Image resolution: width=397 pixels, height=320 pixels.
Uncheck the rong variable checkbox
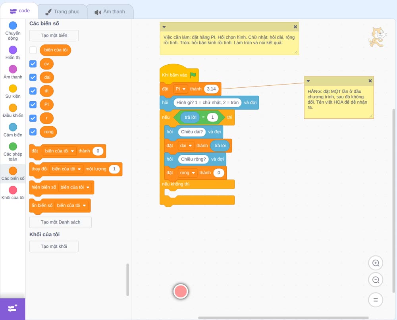(33, 132)
